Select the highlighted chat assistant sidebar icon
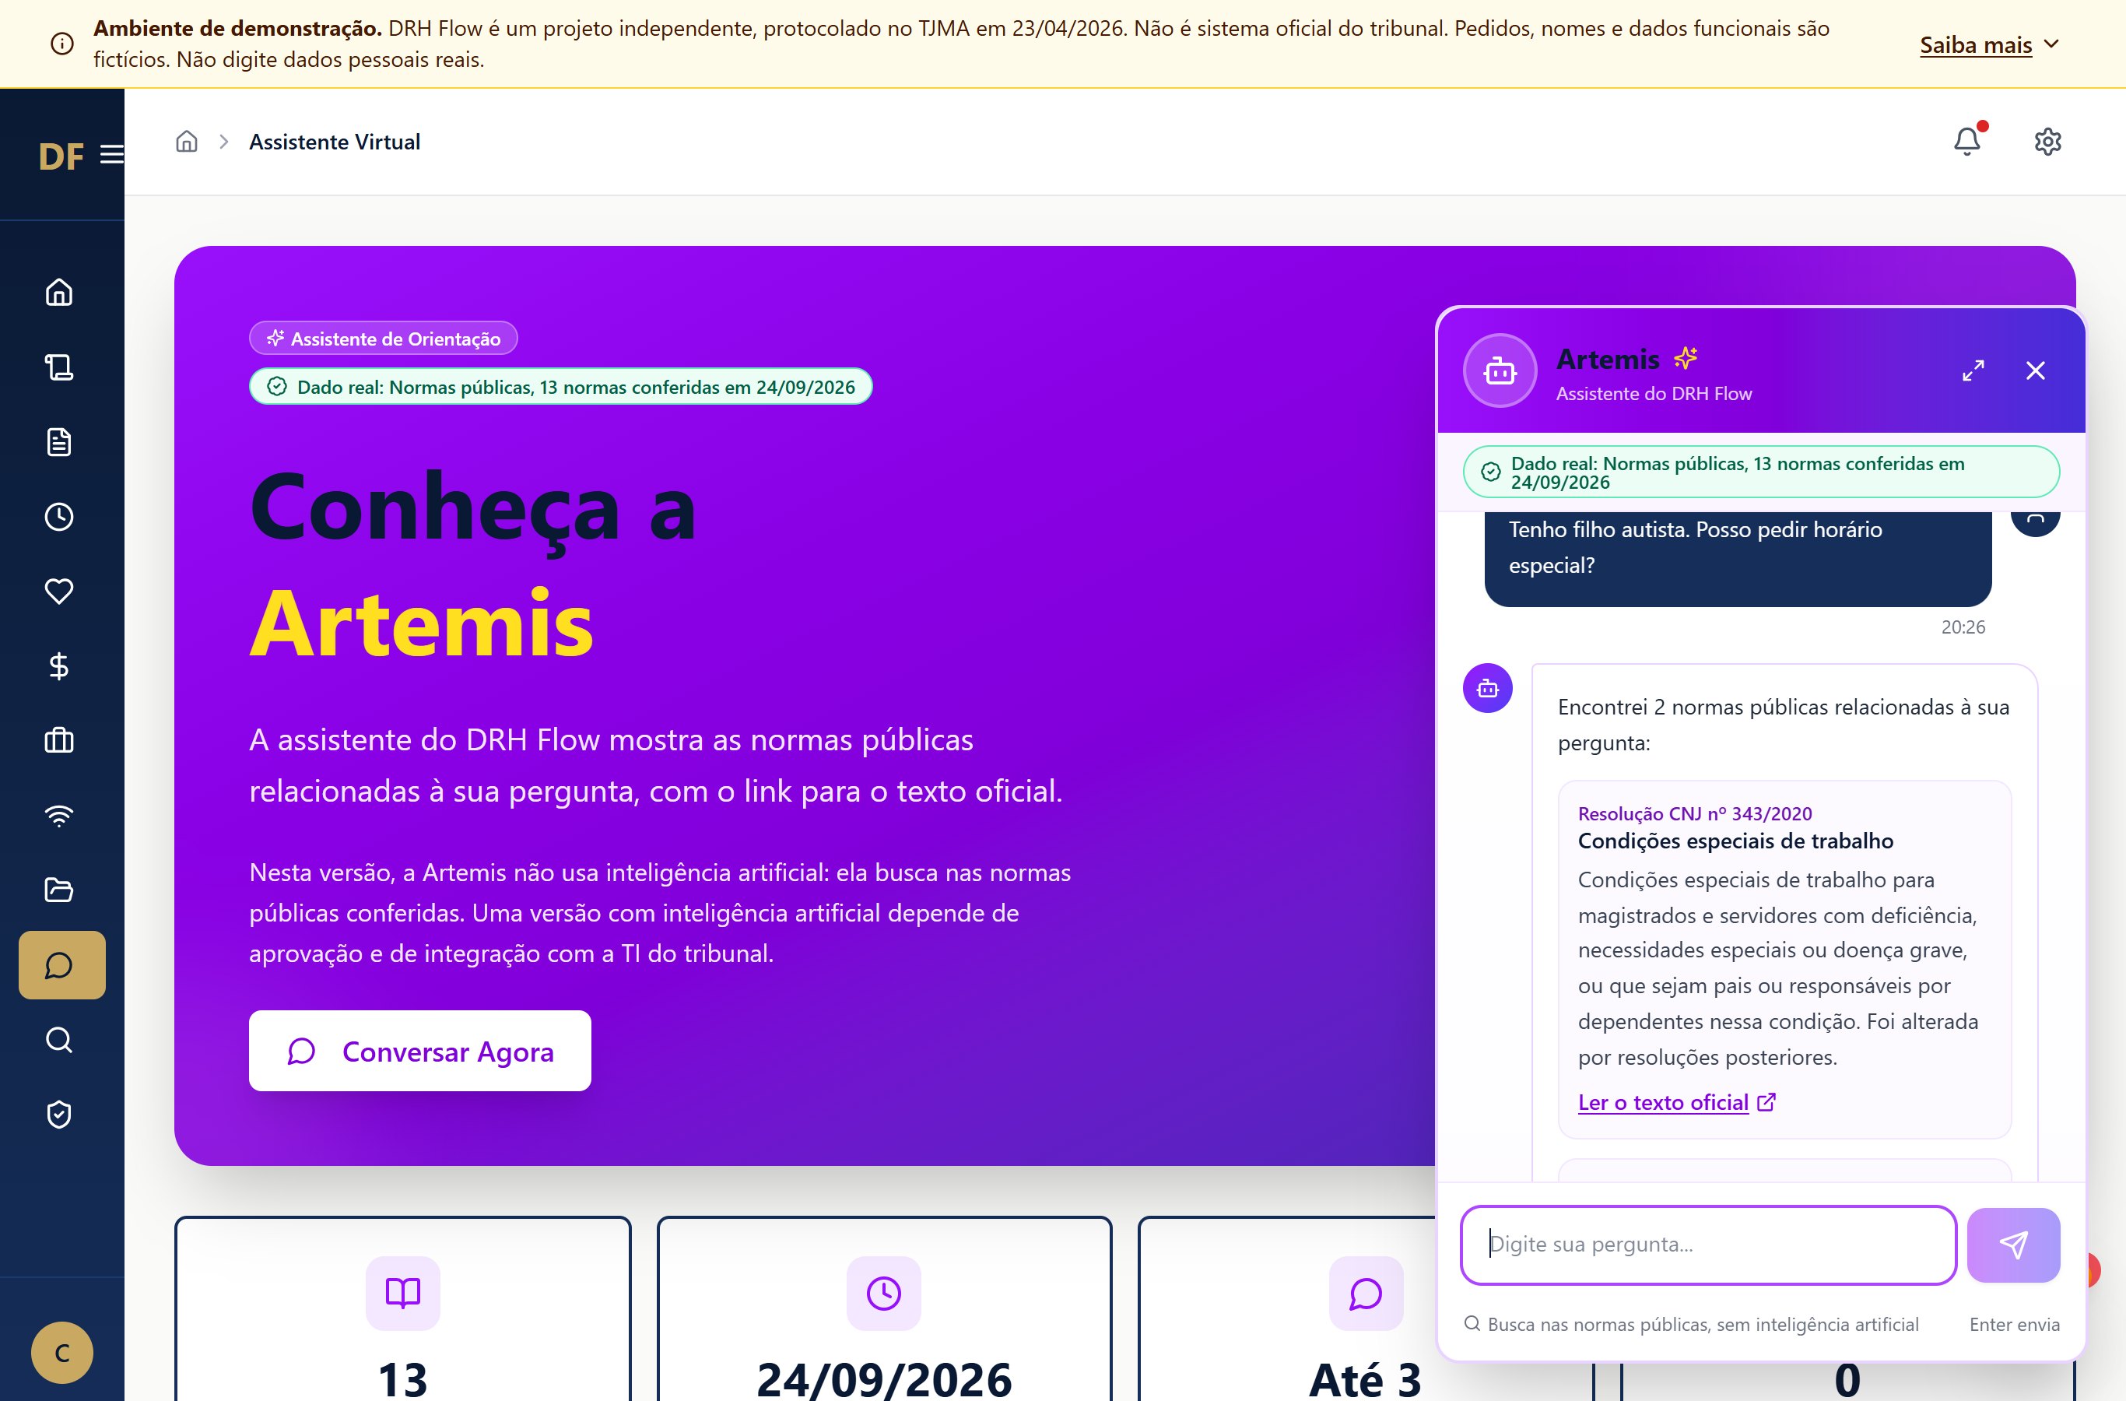The width and height of the screenshot is (2126, 1401). pyautogui.click(x=61, y=965)
